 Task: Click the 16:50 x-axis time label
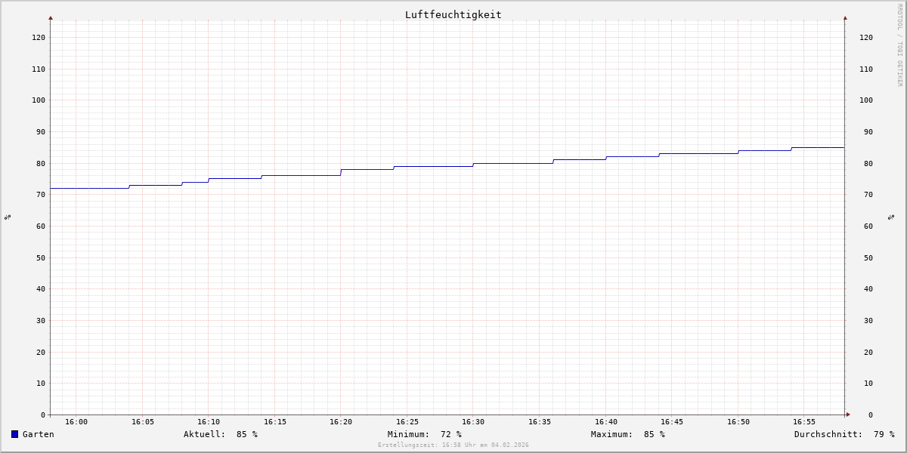[738, 422]
